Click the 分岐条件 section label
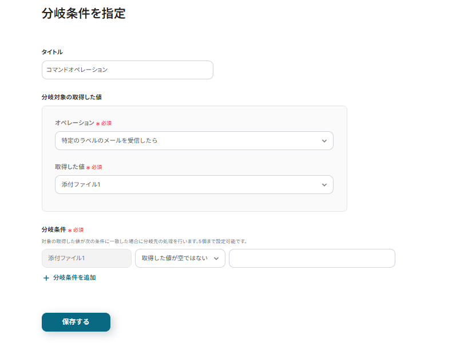This screenshot has width=476, height=343. [54, 229]
